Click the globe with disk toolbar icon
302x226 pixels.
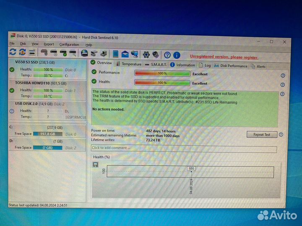[x=84, y=53]
